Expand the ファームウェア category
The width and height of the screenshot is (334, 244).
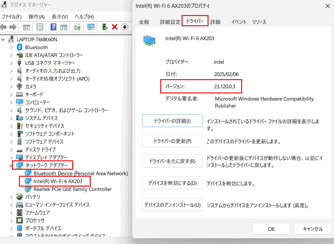pos(12,213)
